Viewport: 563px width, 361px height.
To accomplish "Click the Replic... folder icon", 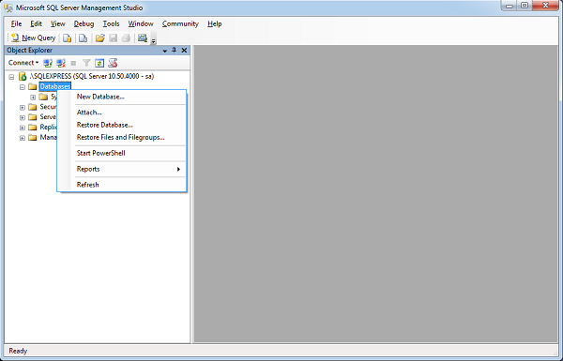I will tap(33, 128).
